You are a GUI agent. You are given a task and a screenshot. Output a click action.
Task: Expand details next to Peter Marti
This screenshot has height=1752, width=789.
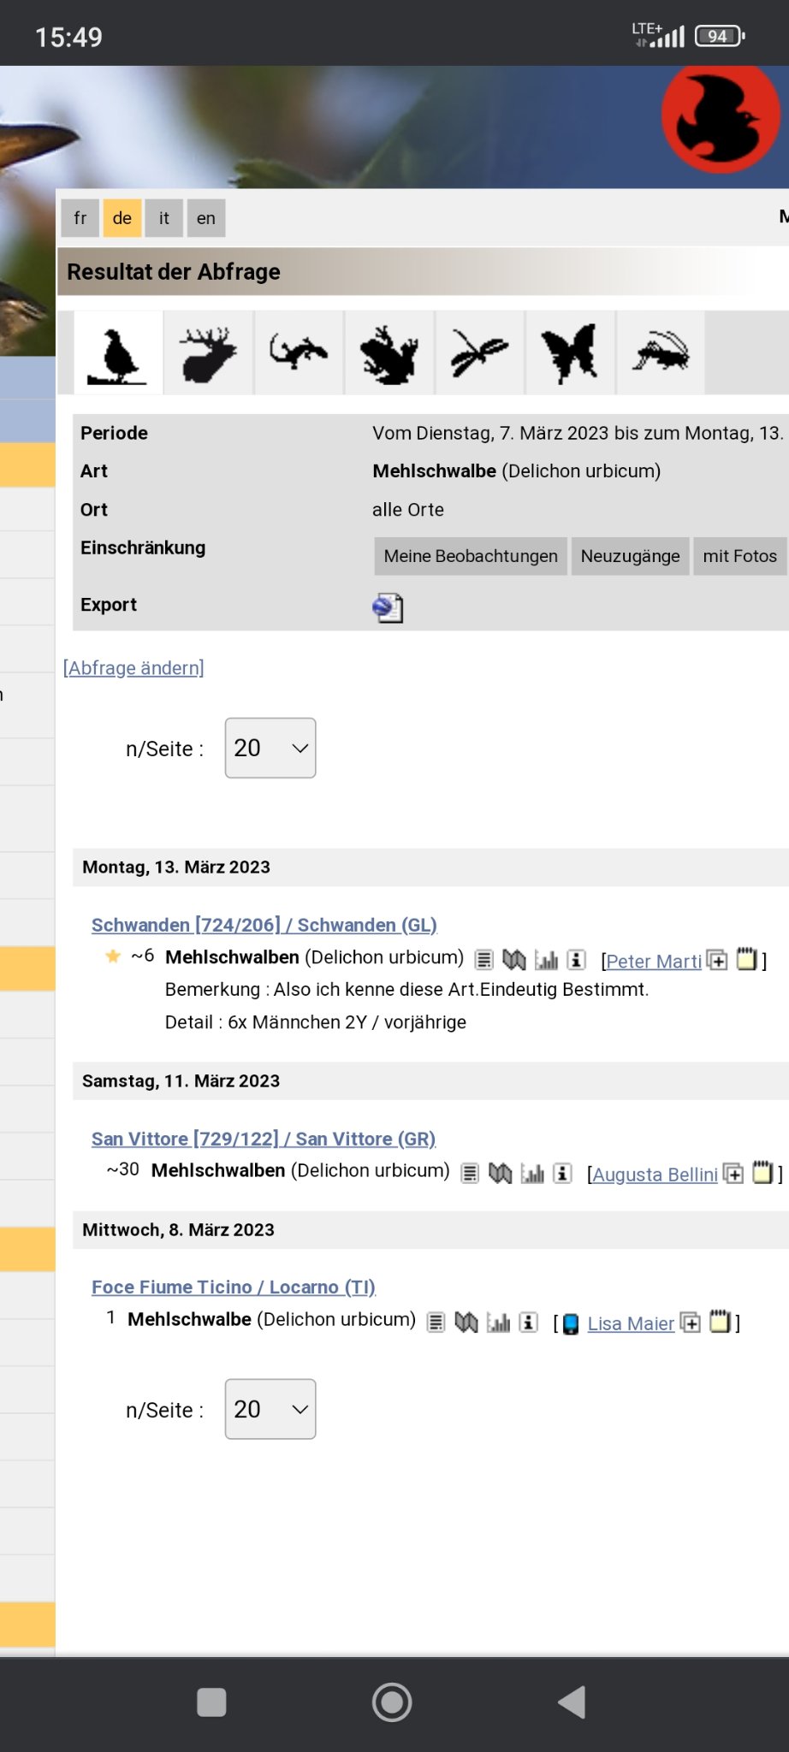718,961
